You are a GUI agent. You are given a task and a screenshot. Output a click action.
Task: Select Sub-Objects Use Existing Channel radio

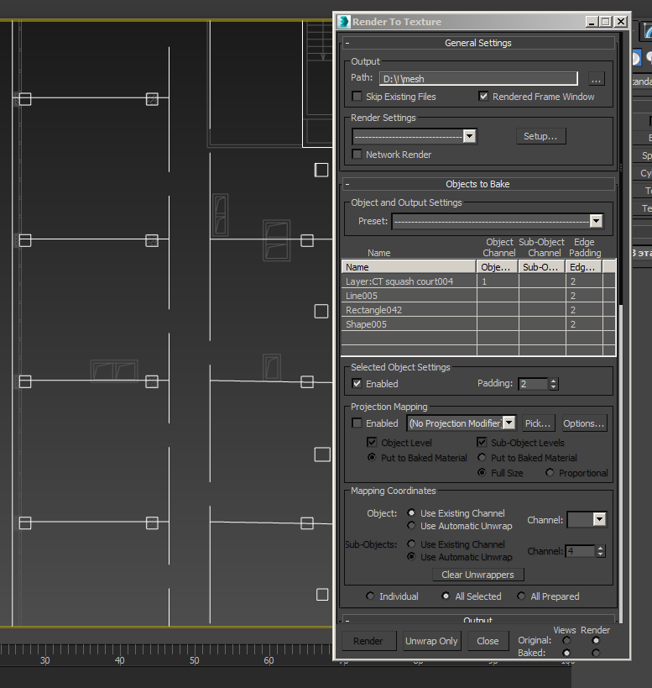pyautogui.click(x=411, y=544)
